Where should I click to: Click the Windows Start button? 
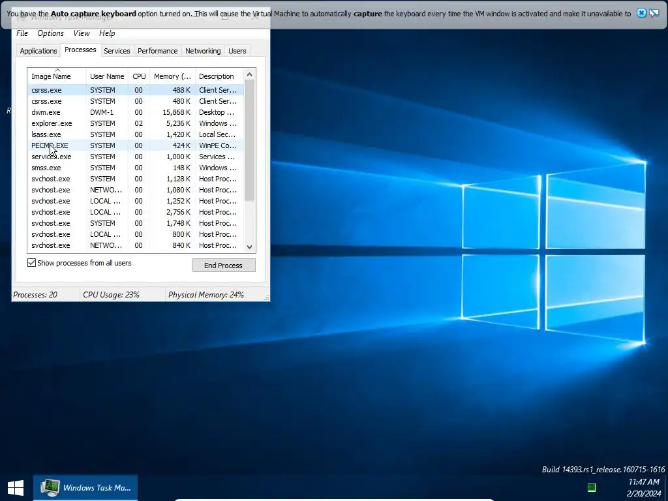(x=16, y=488)
